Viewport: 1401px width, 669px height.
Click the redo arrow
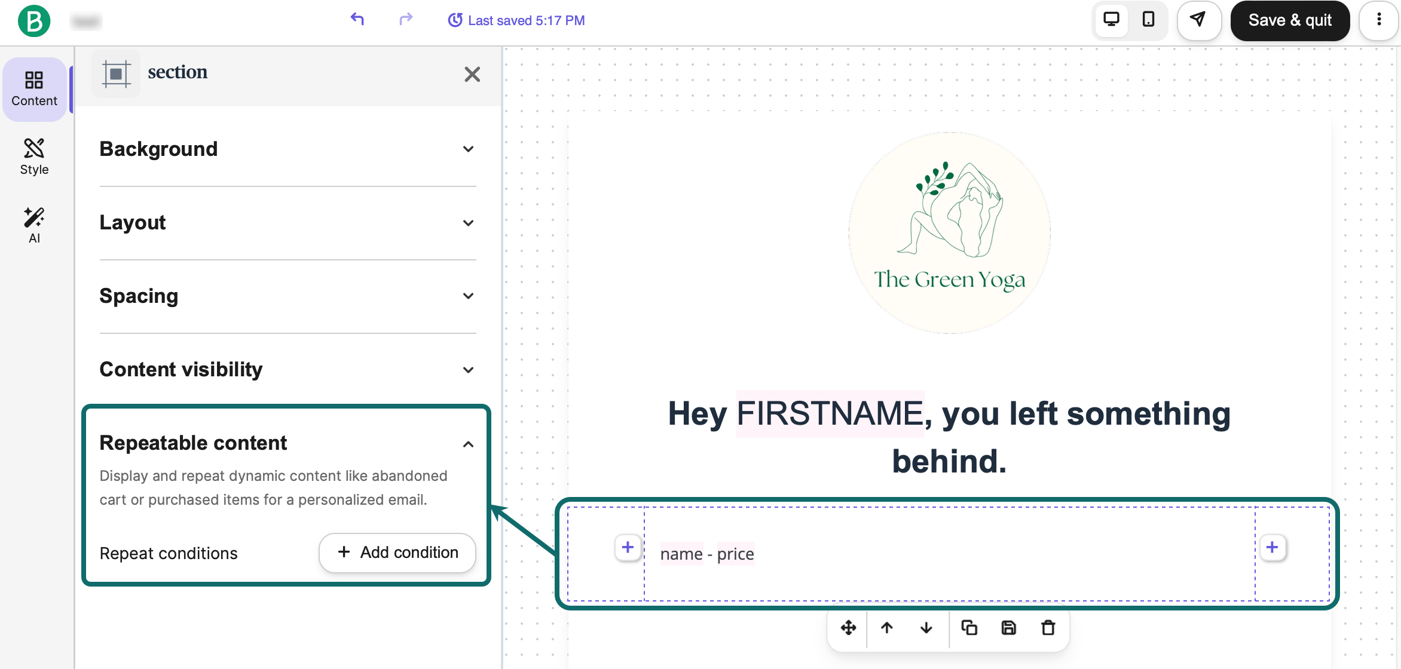coord(405,20)
